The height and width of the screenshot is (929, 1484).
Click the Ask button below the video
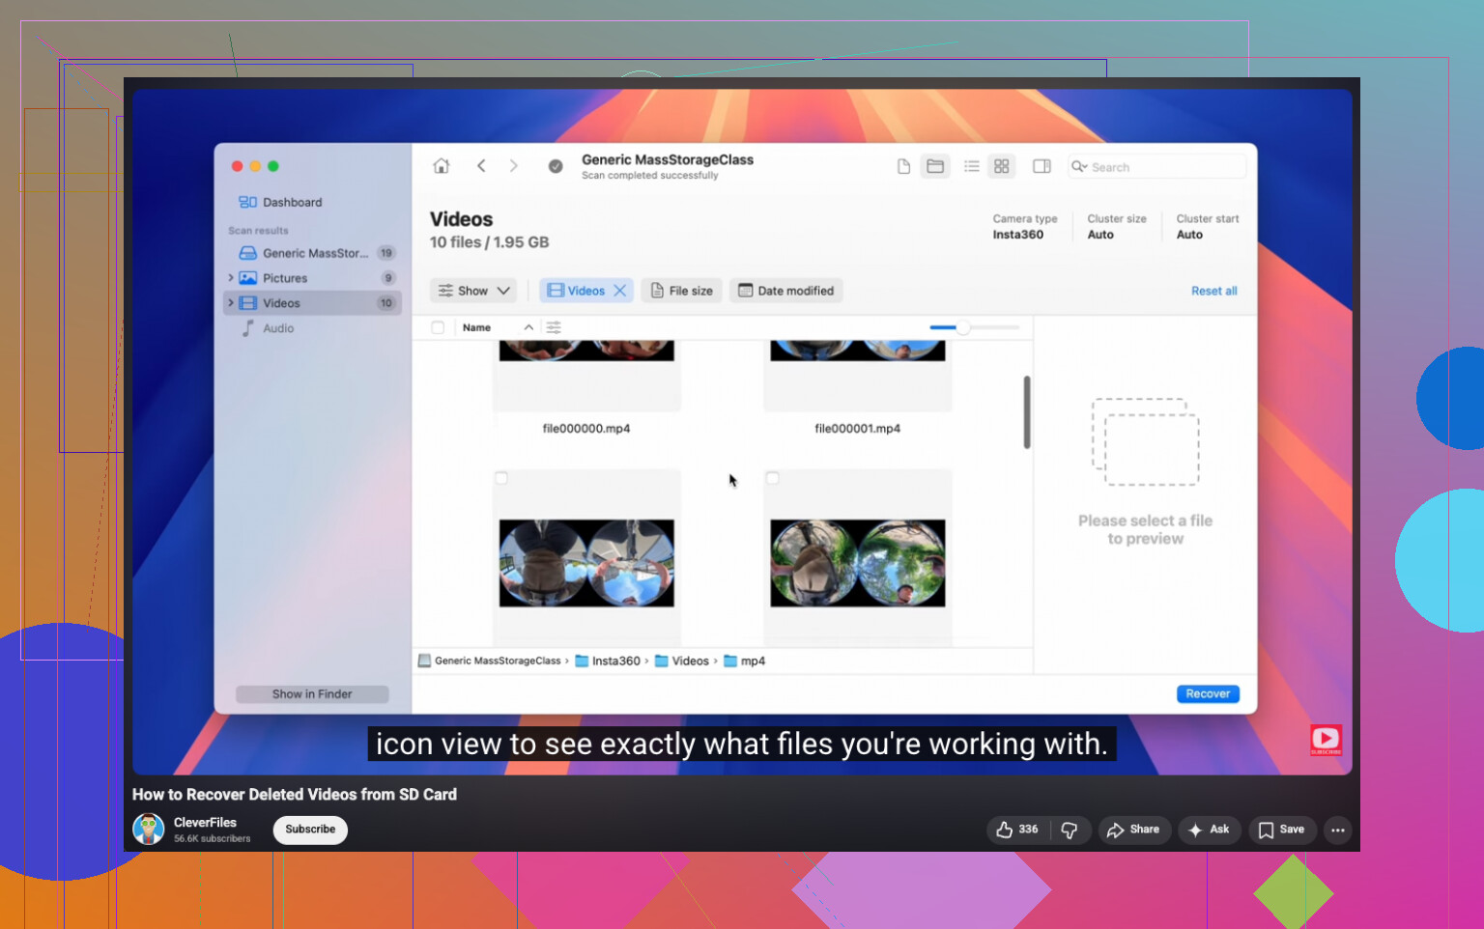1209,830
